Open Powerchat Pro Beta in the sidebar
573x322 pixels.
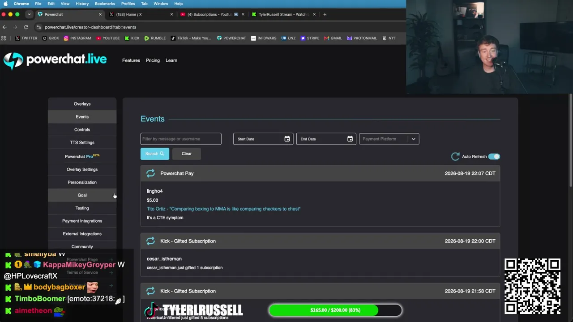click(82, 156)
